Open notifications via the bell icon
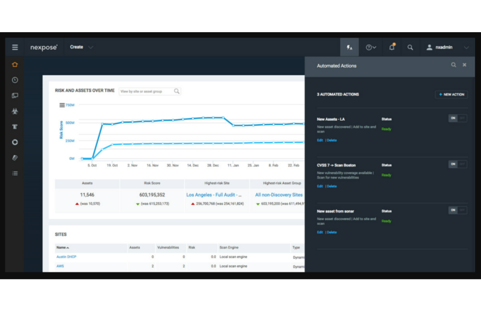The height and width of the screenshot is (321, 481). pos(391,47)
